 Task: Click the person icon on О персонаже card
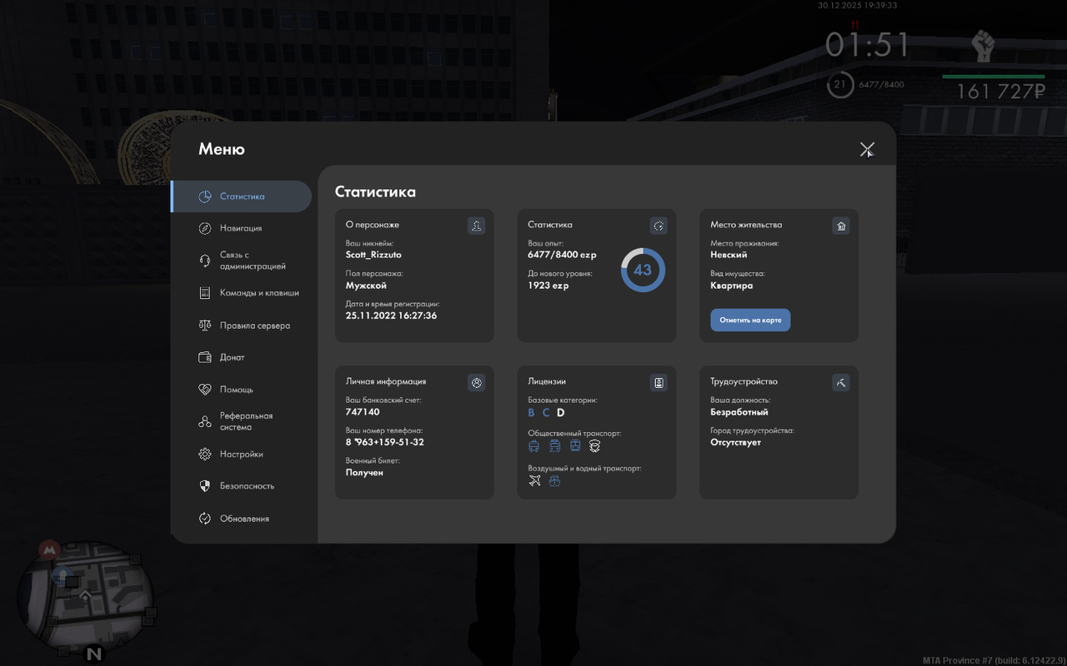click(476, 226)
